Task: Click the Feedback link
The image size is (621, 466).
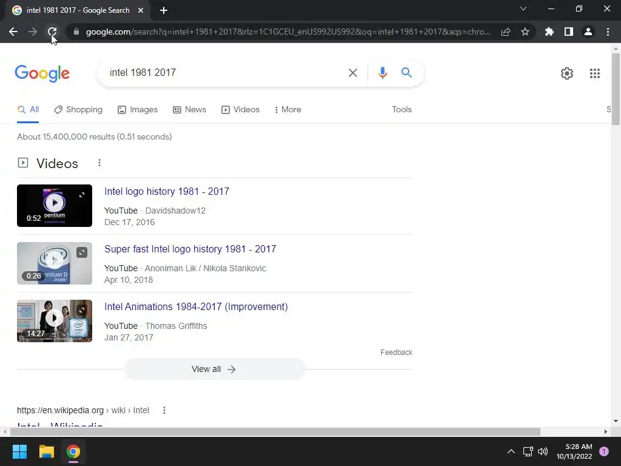Action: click(x=396, y=353)
